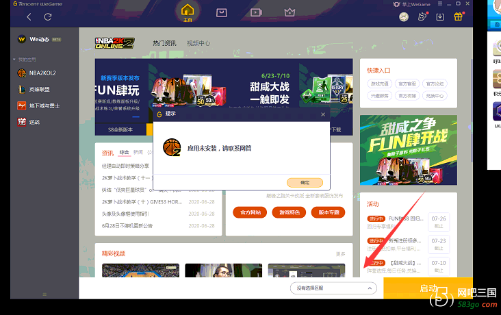Select S8全新版本 banner tab
This screenshot has height=315, width=501.
coord(120,129)
